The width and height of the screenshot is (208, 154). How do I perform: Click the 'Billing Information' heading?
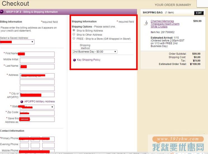(x=11, y=22)
